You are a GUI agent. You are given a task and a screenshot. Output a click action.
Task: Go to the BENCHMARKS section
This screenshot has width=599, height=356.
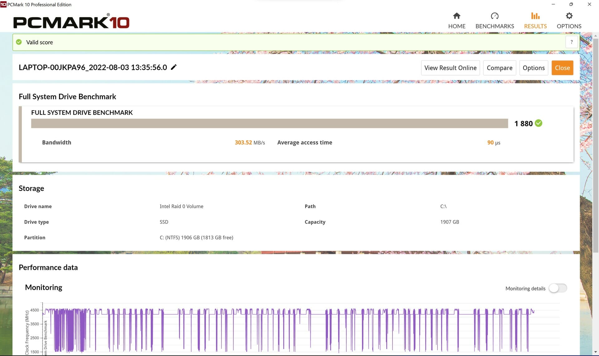(494, 21)
